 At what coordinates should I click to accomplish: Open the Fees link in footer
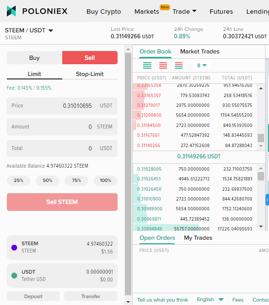(238, 300)
